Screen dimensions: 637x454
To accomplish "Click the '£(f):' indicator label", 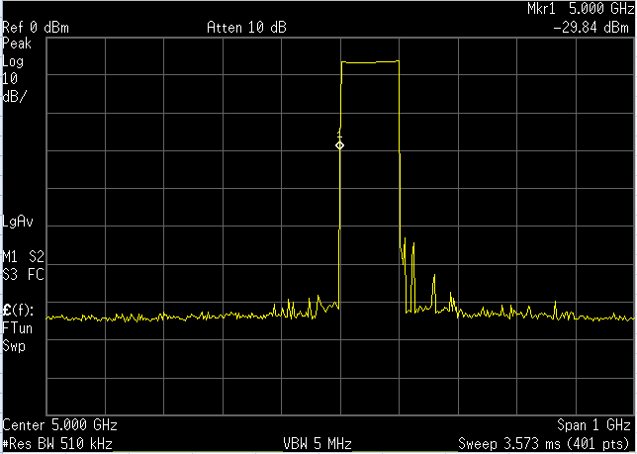I will (x=19, y=311).
